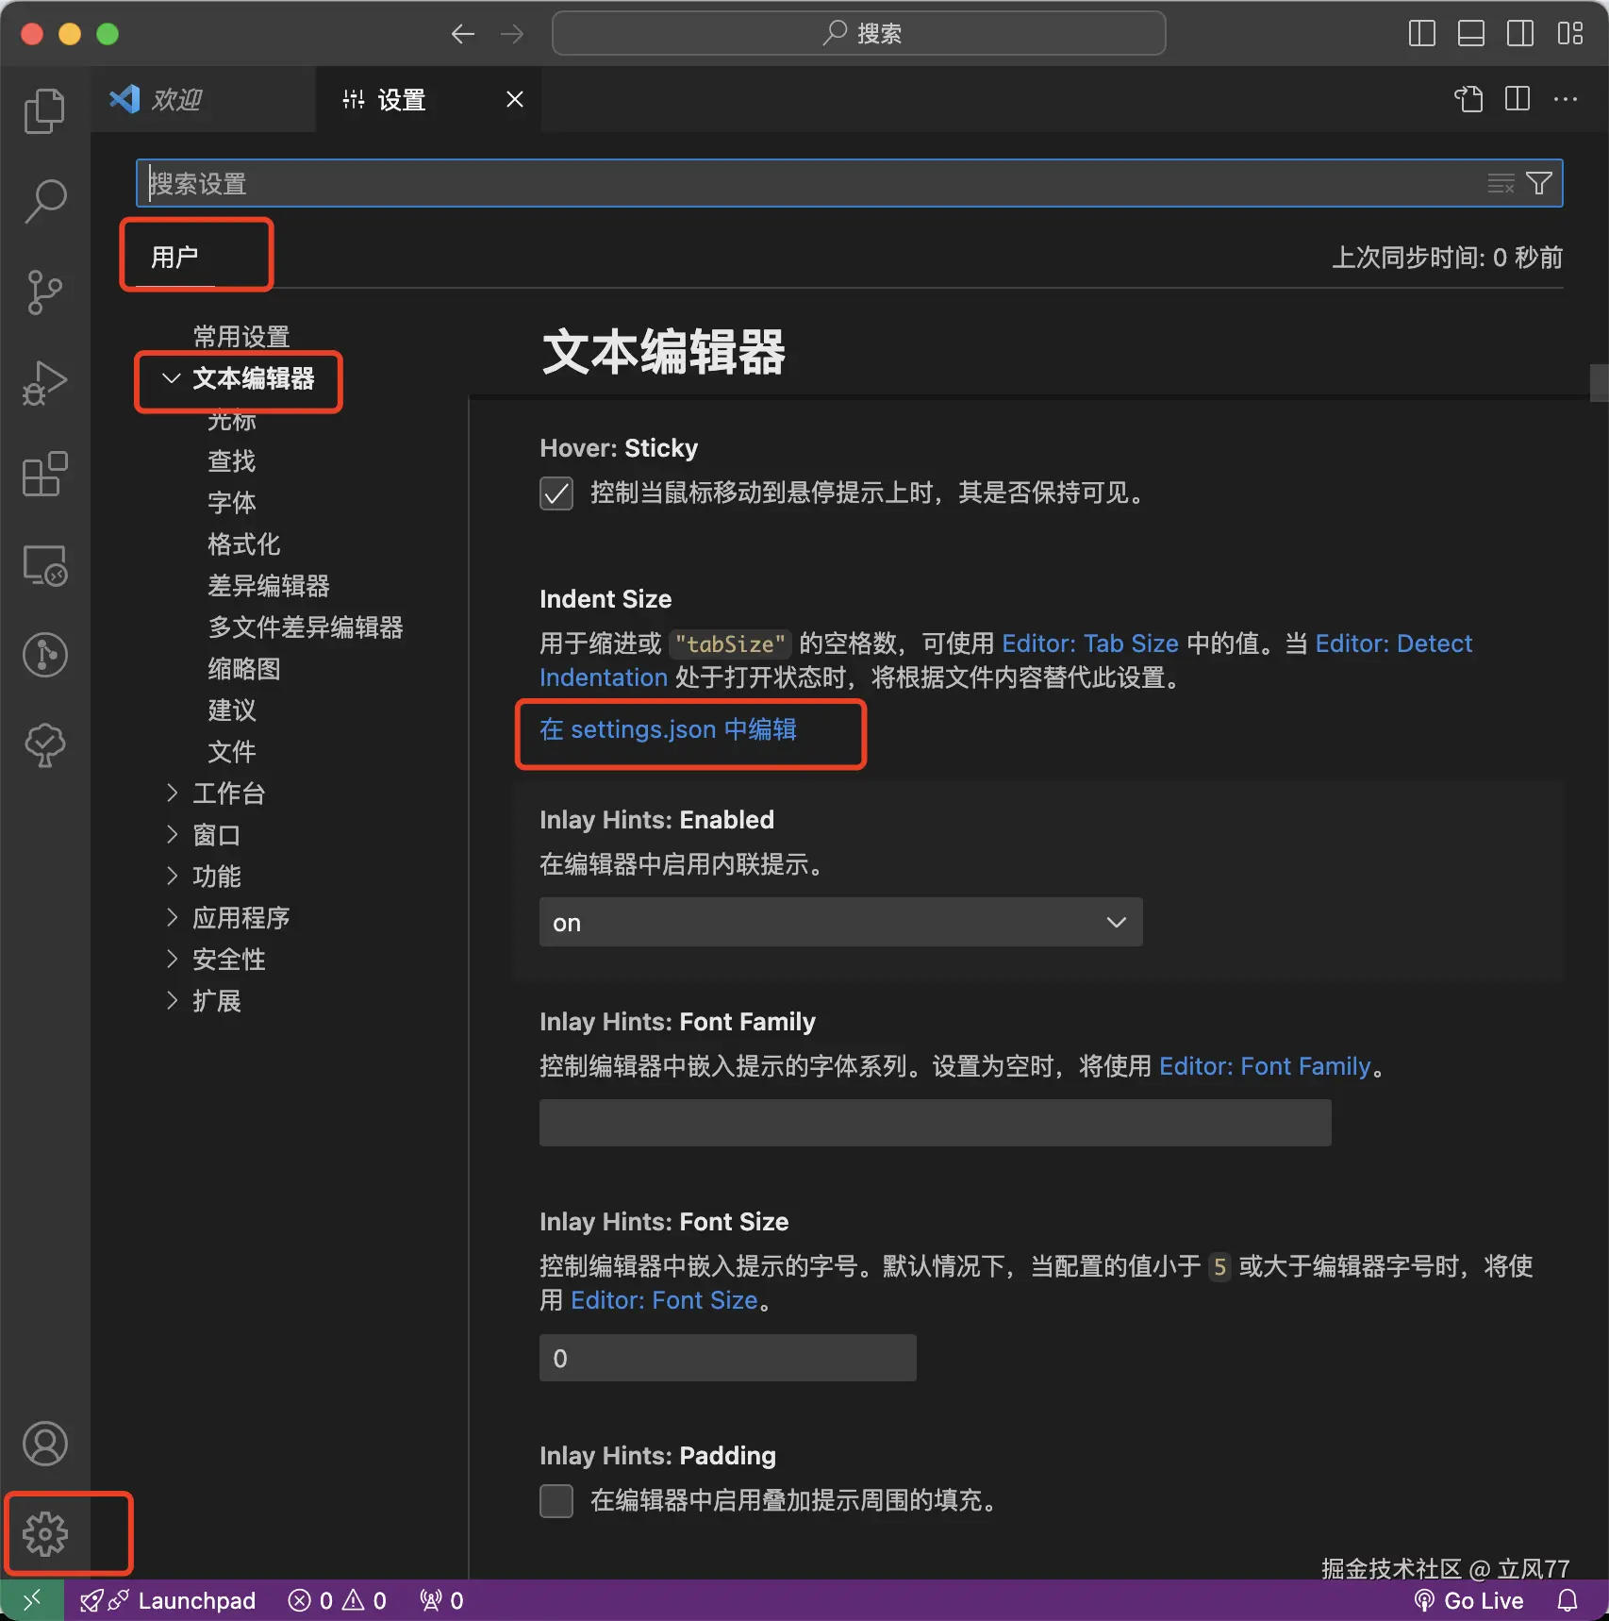
Task: Select 字体 under text editor
Action: pos(232,502)
